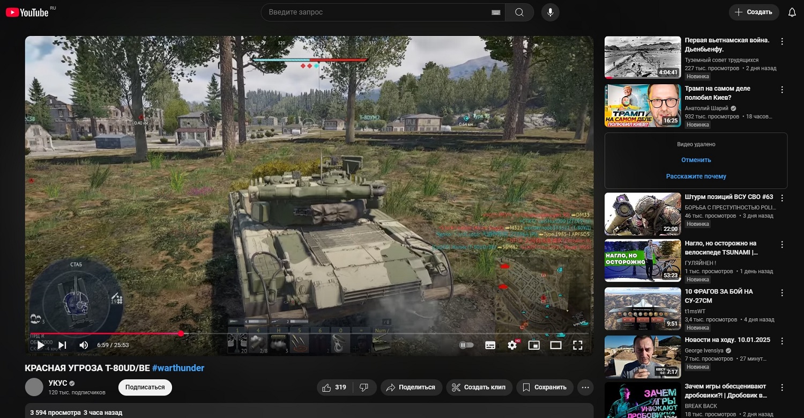
Task: Open the Трамп на самом деле thumbnail
Action: click(x=643, y=106)
